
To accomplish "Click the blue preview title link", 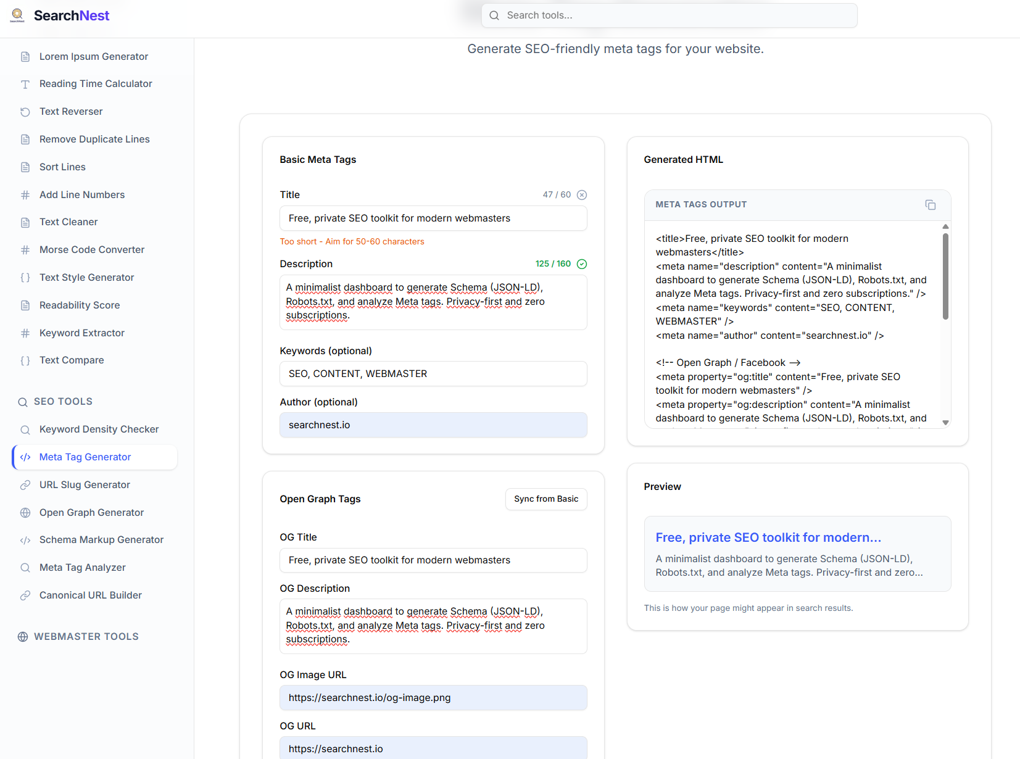I will 768,537.
